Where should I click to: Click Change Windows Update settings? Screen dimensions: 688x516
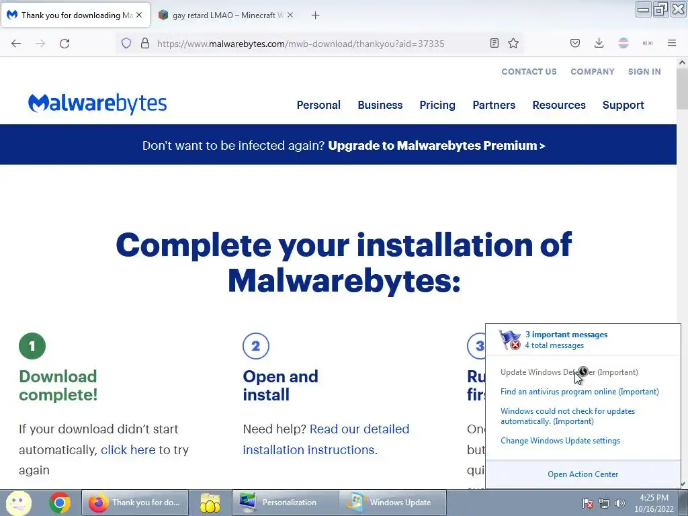[x=560, y=441]
